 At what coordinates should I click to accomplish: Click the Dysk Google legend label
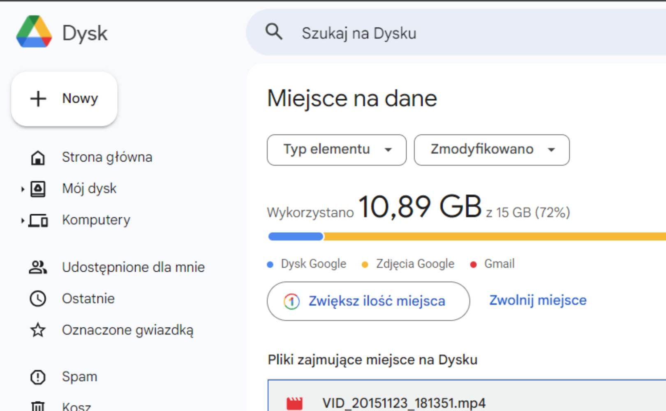coord(313,264)
